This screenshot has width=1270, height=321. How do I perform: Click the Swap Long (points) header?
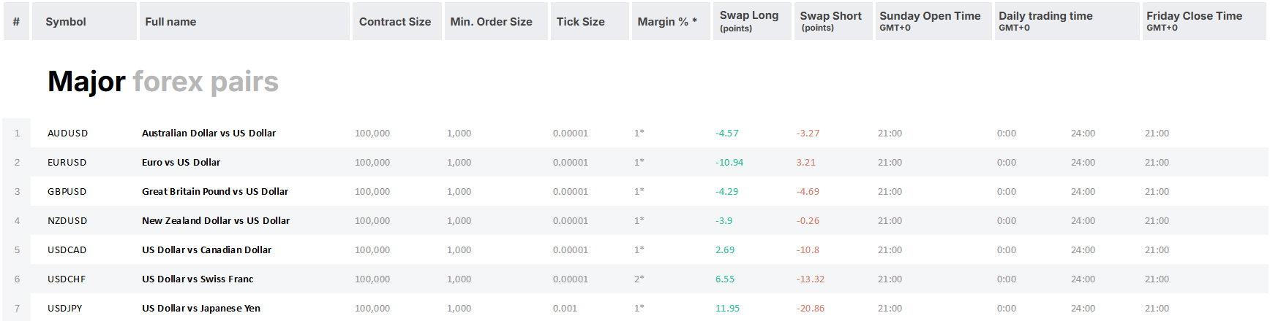tap(749, 21)
